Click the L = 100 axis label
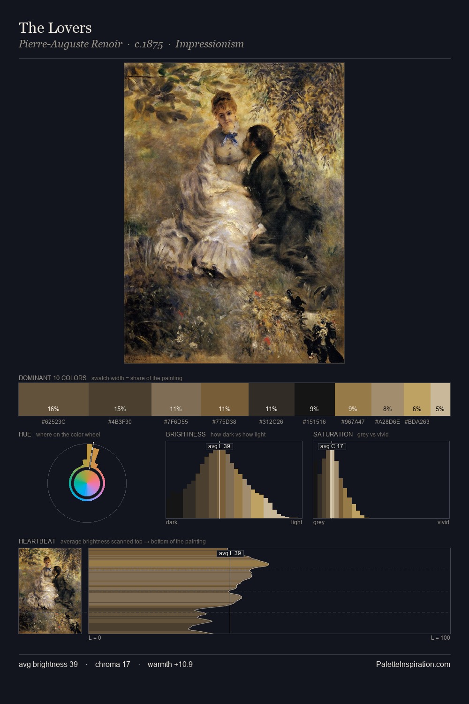Image resolution: width=469 pixels, height=704 pixels. coord(440,637)
